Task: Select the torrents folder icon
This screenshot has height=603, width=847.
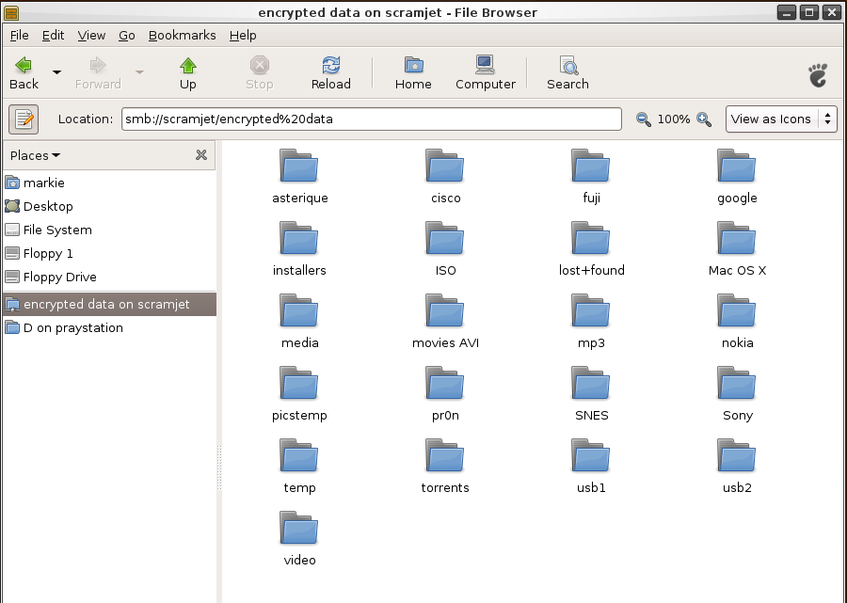Action: 445,455
